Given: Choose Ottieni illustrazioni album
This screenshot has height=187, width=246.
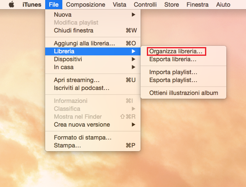Looking at the screenshot, I should coord(183,93).
